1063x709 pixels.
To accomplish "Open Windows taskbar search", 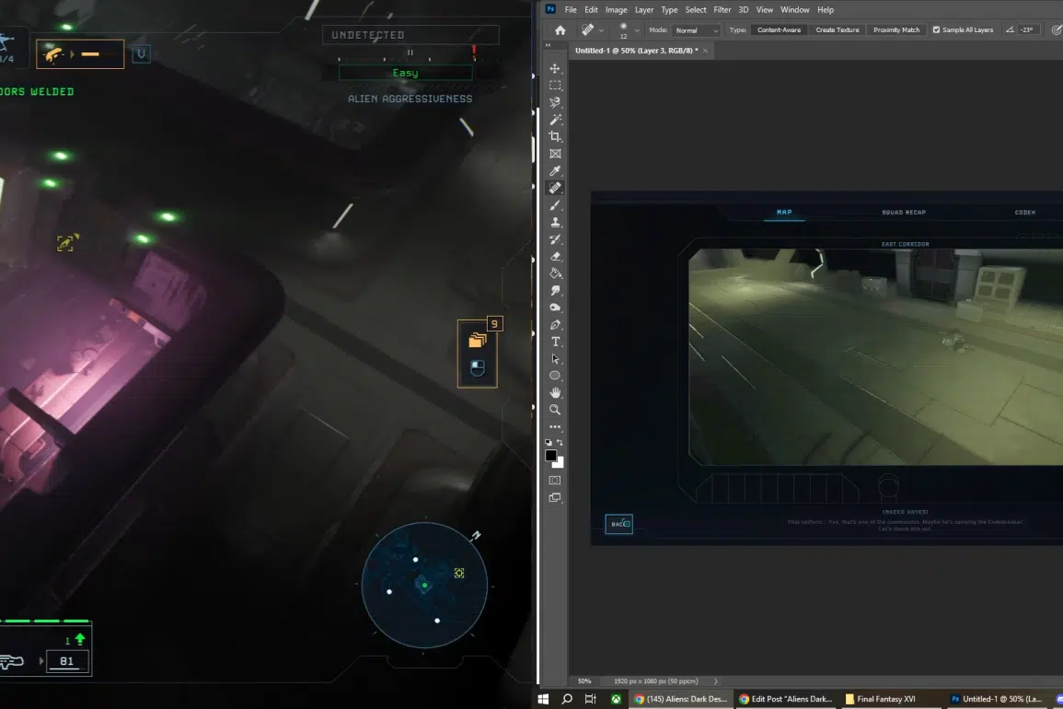I will (567, 699).
